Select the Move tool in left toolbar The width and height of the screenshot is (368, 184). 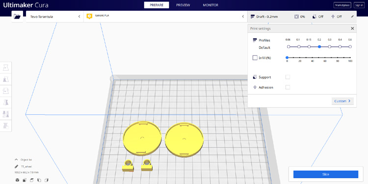click(6, 68)
